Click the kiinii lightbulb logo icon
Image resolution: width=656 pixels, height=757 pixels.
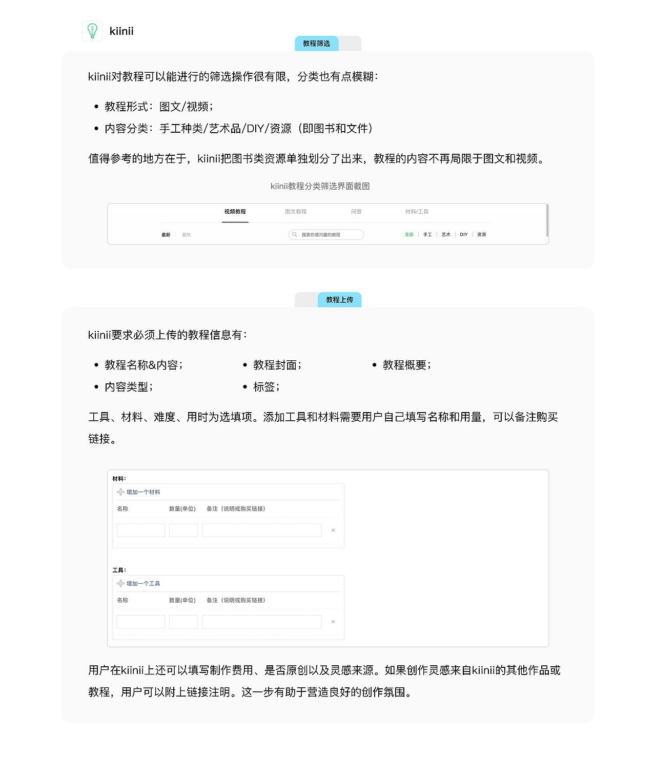pyautogui.click(x=92, y=31)
